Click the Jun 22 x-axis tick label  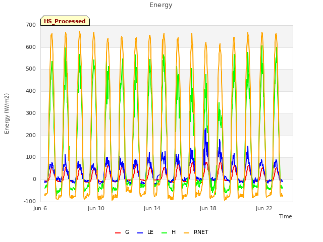click(264, 208)
